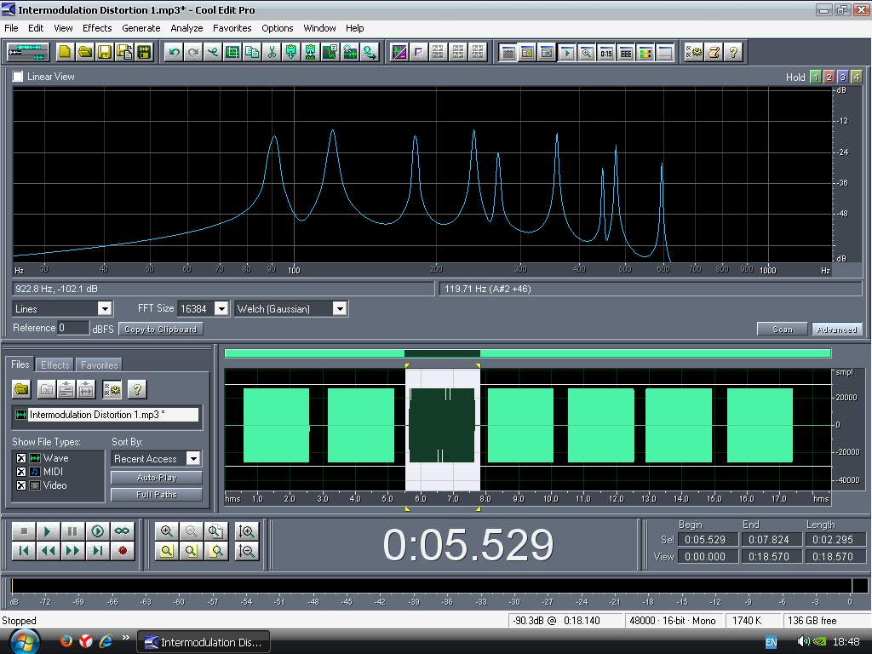
Task: Pause playback with Pause button
Action: tap(72, 531)
